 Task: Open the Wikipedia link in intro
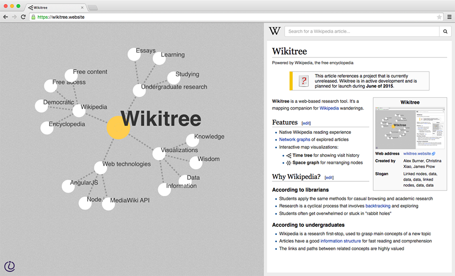(x=329, y=108)
